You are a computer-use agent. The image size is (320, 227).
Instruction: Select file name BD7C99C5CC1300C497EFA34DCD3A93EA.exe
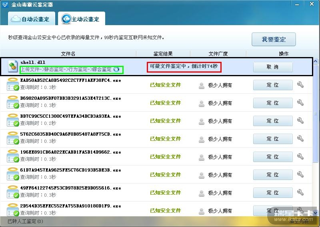[x=71, y=116]
